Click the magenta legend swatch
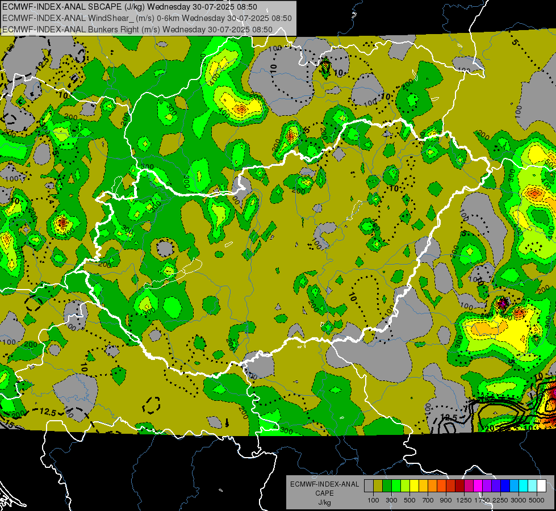 478,486
